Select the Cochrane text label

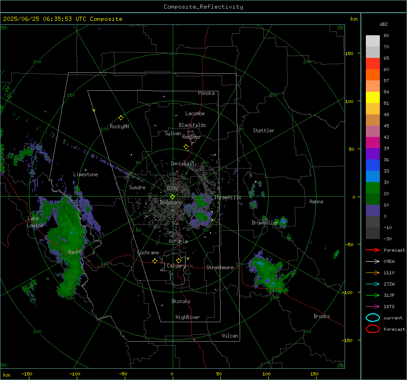point(148,253)
